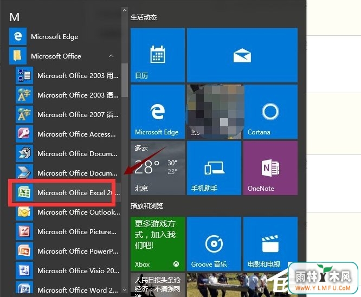This screenshot has height=297, width=361.
Task: Click the app list scroll-down arrow
Action: tap(125, 290)
